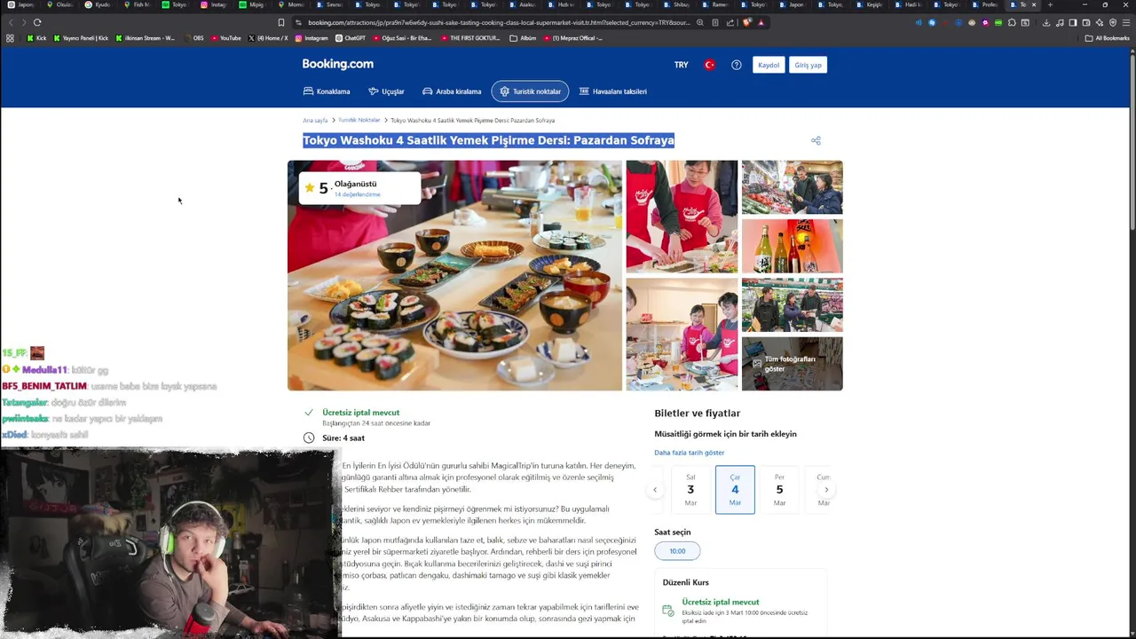Open the OBS bookmark
The image size is (1136, 639).
pyautogui.click(x=193, y=38)
